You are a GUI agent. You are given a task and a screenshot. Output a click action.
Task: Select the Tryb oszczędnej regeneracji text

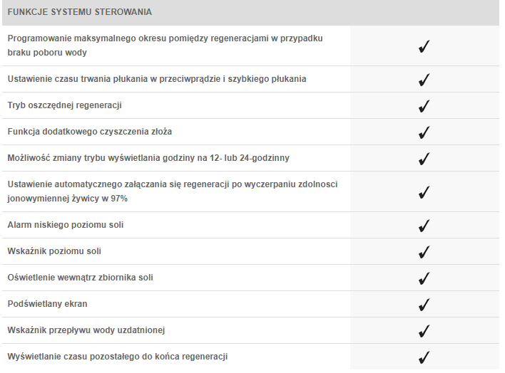tap(65, 105)
